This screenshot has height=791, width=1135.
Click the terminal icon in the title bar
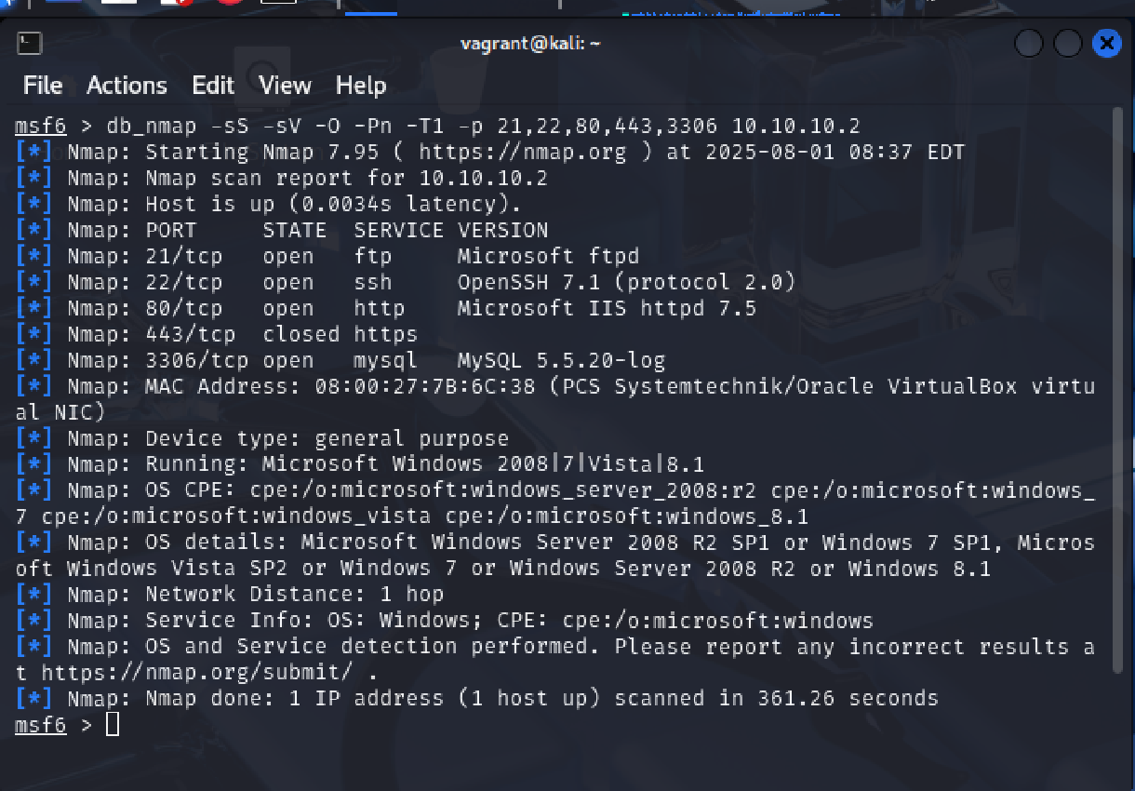[x=30, y=43]
